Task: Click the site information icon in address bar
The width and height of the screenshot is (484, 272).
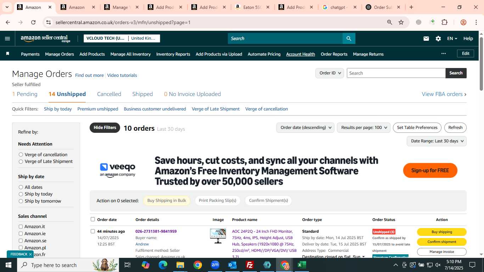Action: (x=49, y=22)
